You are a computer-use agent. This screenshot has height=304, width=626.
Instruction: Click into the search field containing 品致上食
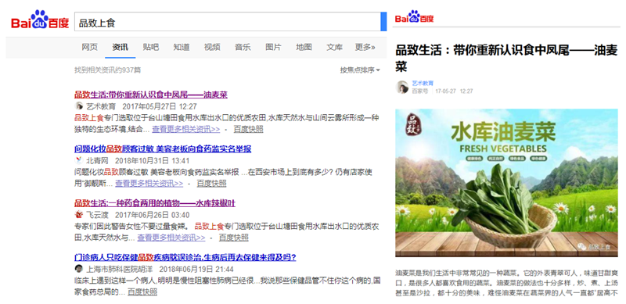(x=228, y=22)
